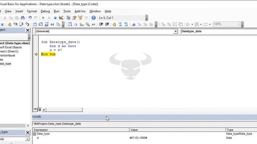The image size is (257, 144).
Task: Open the Properties Window icon
Action: pyautogui.click(x=74, y=18)
